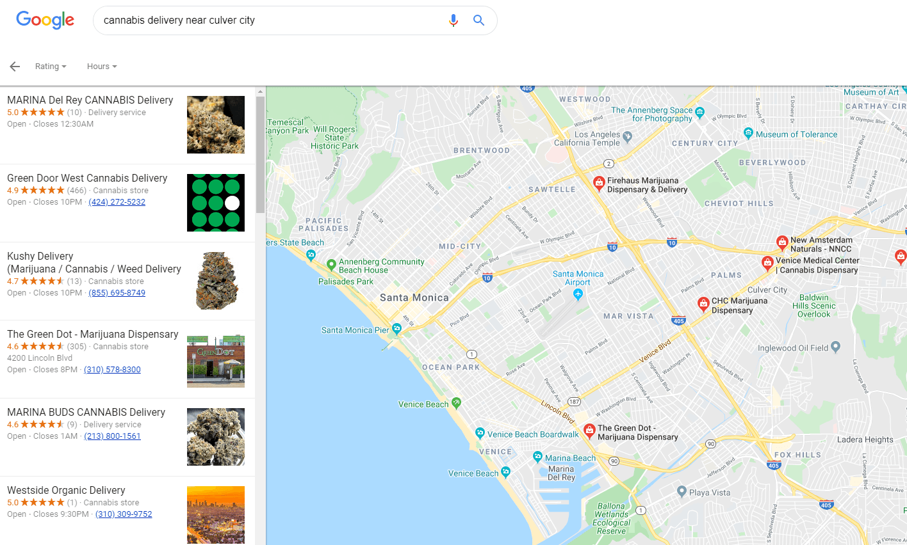Click Santa Monica label on map
907x545 pixels.
click(x=414, y=297)
